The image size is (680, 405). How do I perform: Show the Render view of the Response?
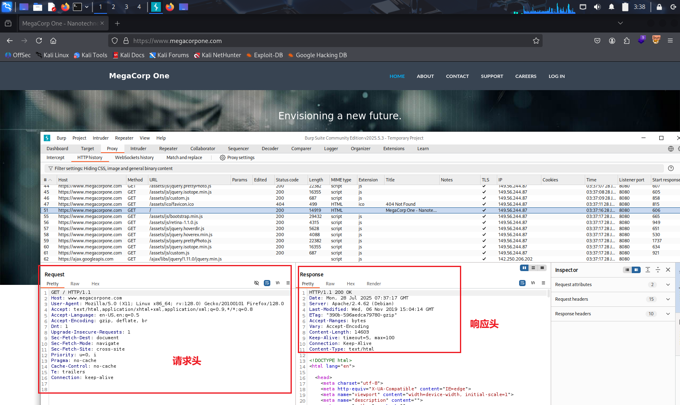pyautogui.click(x=374, y=284)
